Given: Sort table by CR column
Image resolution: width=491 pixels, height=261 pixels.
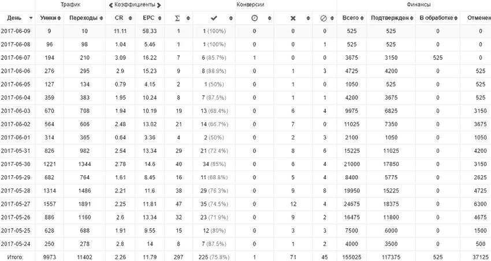Looking at the screenshot, I should coord(131,18).
